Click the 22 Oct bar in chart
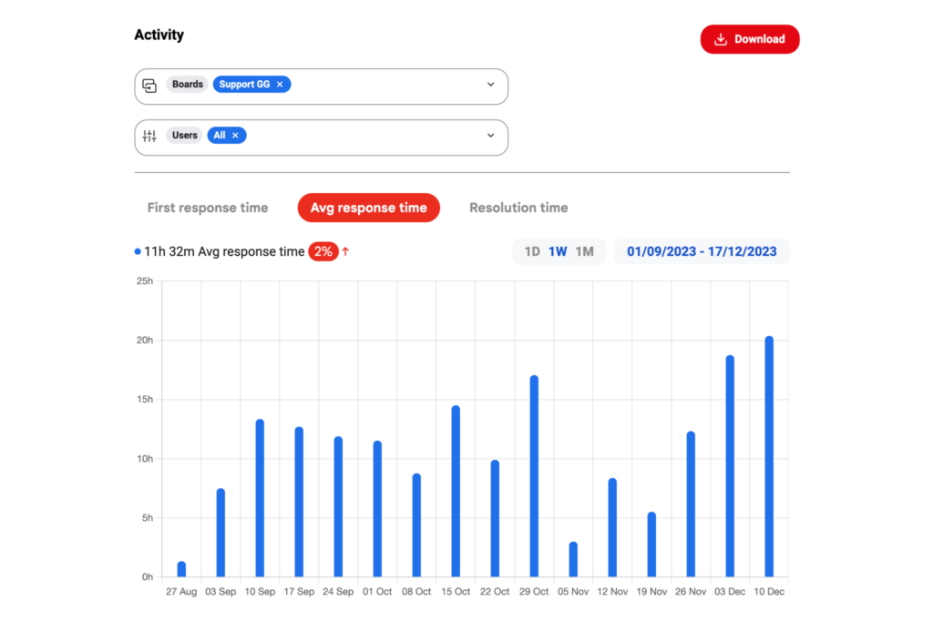933x622 pixels. (x=495, y=518)
